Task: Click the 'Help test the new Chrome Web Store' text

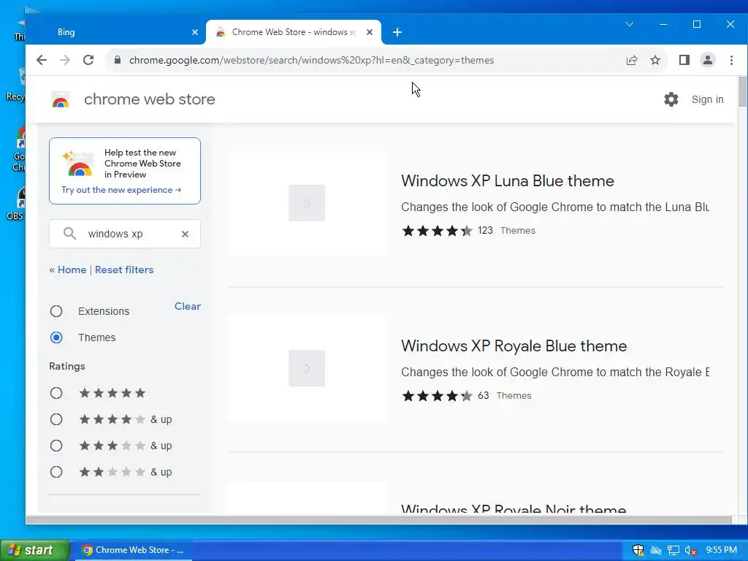Action: coord(142,164)
